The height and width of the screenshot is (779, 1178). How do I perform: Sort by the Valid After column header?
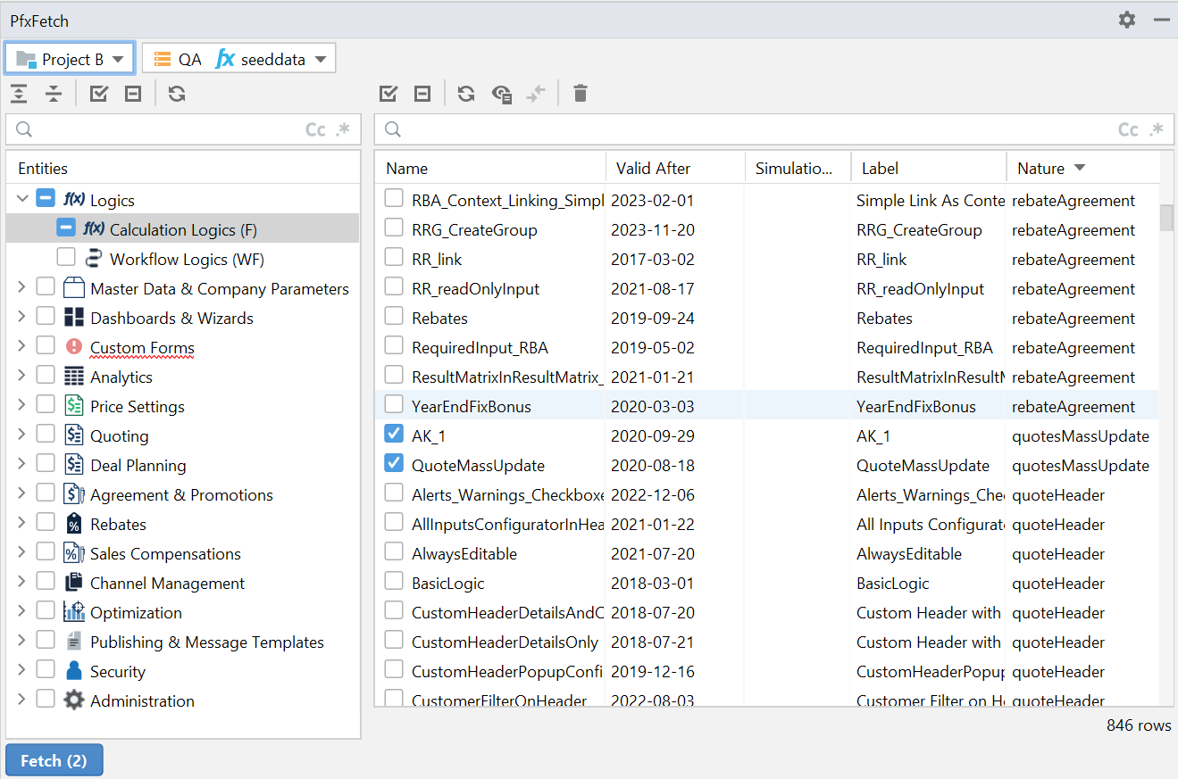tap(653, 169)
